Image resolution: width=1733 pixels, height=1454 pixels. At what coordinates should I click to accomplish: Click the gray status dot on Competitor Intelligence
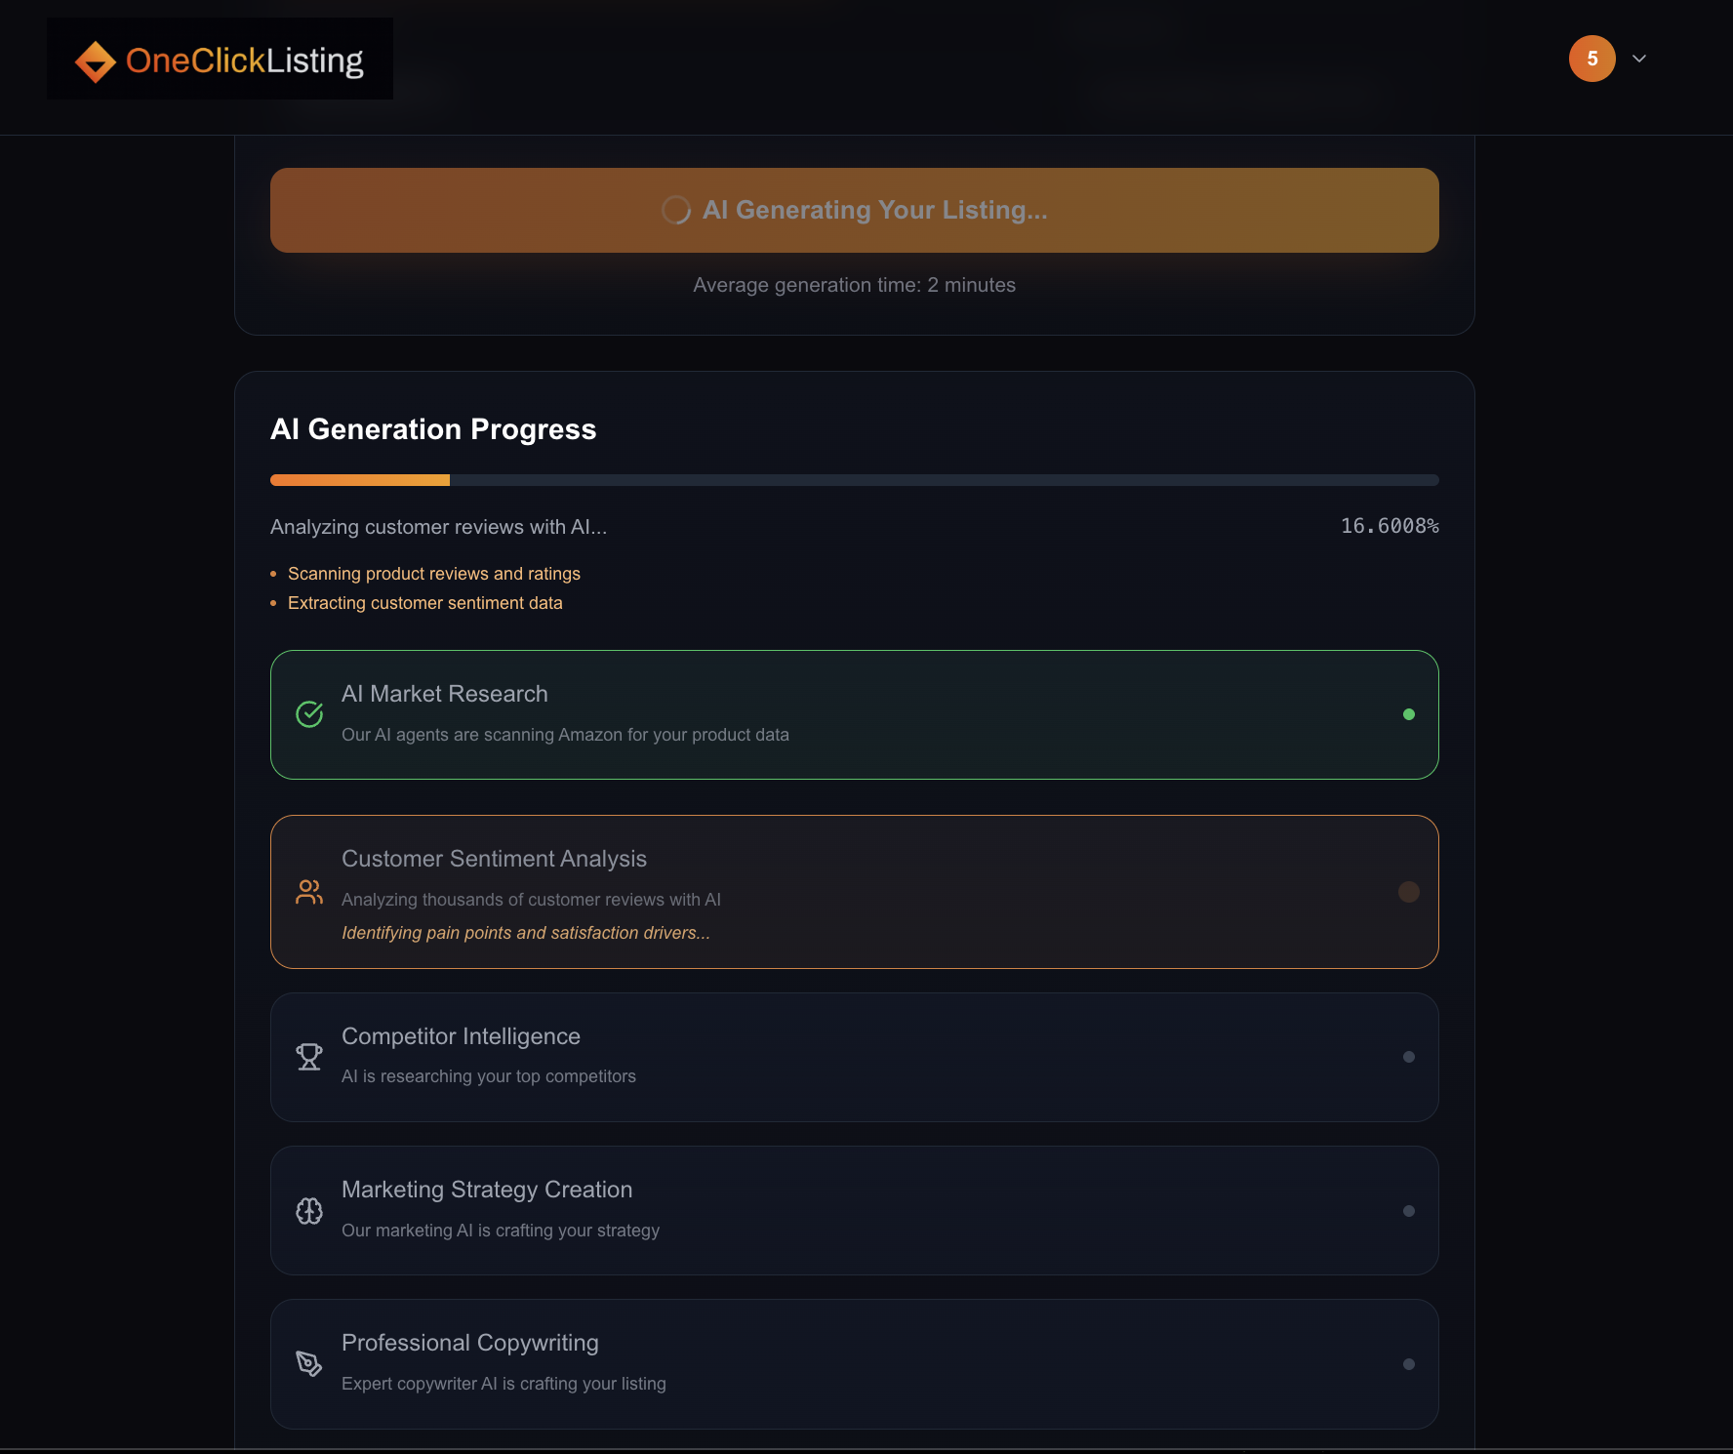click(x=1408, y=1057)
